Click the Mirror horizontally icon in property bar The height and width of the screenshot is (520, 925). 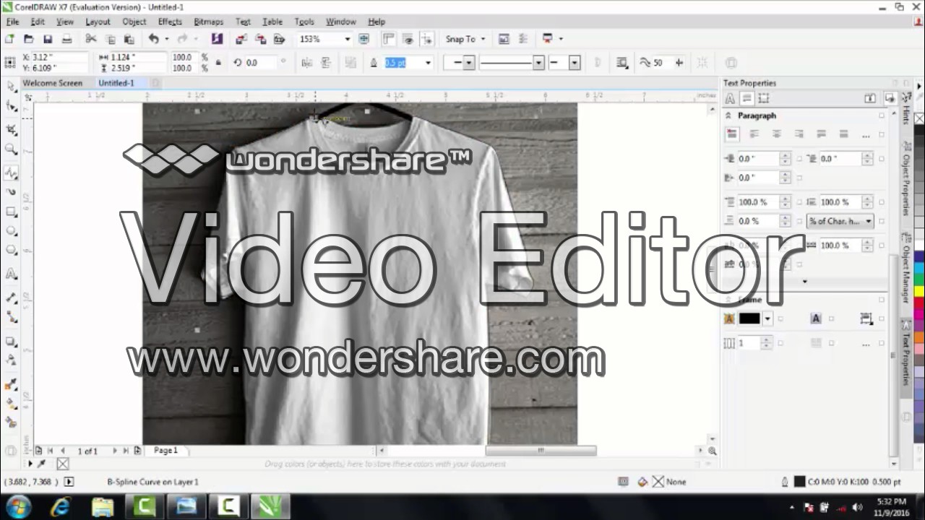pos(306,63)
